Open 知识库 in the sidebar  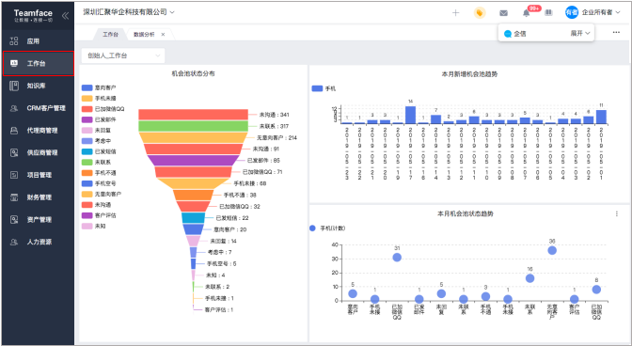point(38,86)
